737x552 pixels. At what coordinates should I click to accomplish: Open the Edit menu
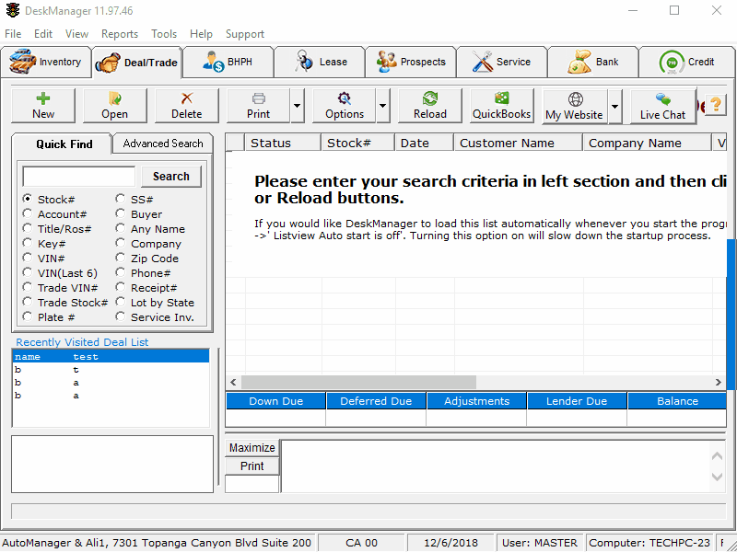pyautogui.click(x=42, y=34)
